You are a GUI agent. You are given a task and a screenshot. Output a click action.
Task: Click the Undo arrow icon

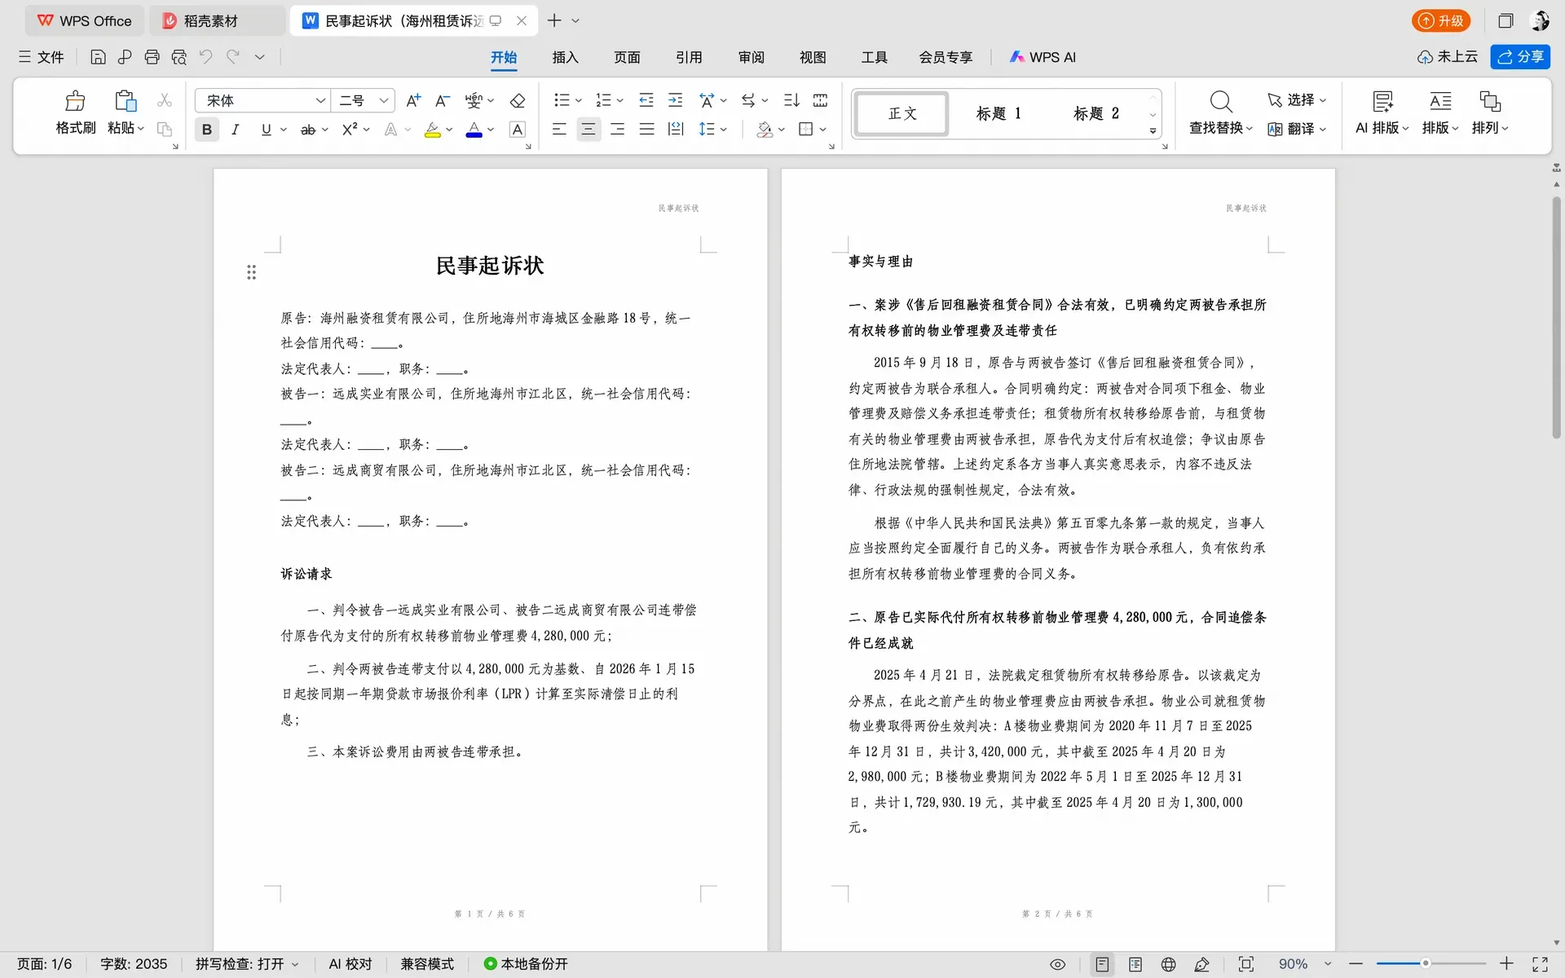click(x=205, y=57)
